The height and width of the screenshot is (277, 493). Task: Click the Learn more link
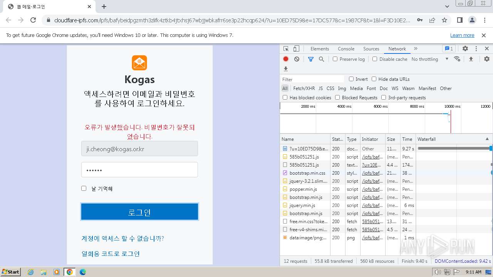point(462,35)
